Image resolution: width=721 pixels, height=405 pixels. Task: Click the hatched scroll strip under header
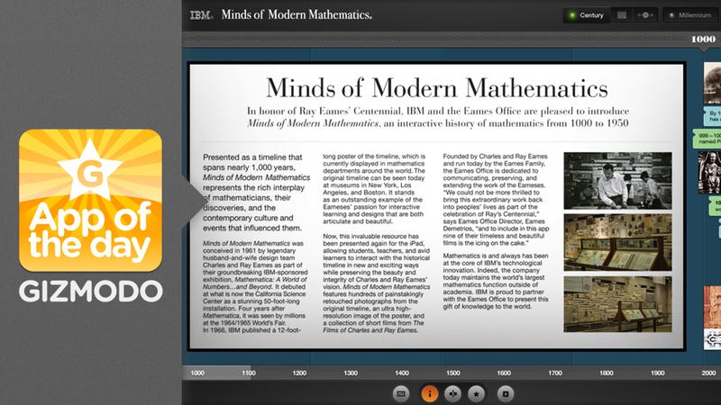435,40
